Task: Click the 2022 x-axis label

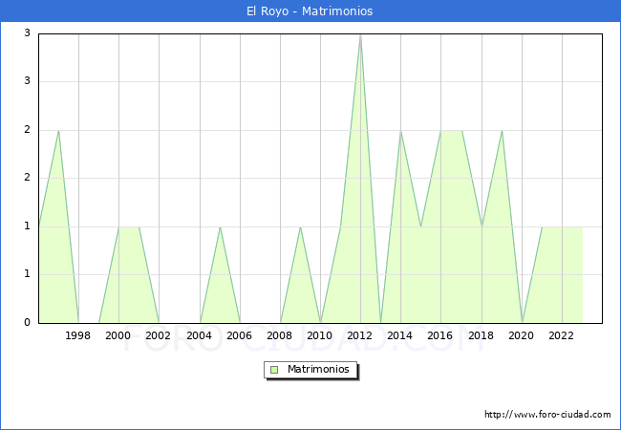Action: (562, 335)
